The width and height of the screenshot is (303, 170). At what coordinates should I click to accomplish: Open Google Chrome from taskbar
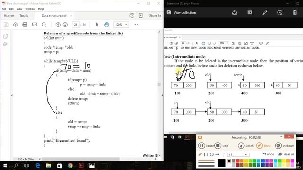pos(70,165)
